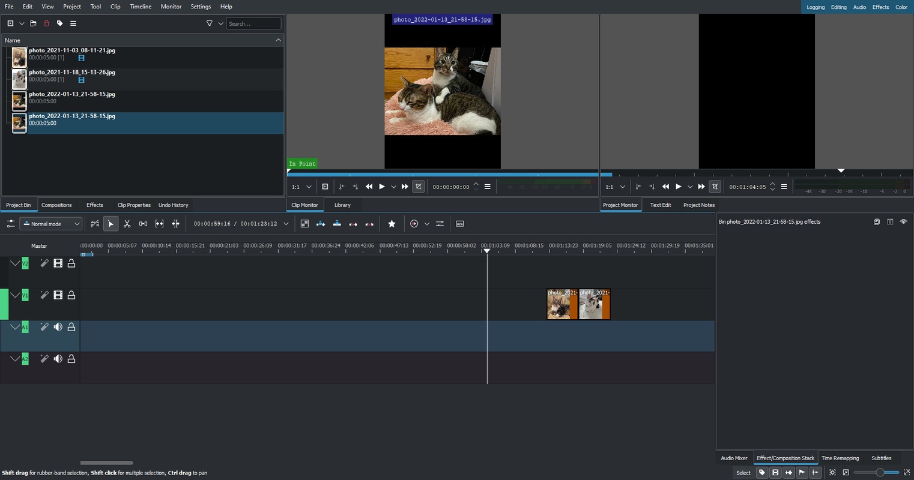Click the Create Folder icon in bin

click(33, 23)
